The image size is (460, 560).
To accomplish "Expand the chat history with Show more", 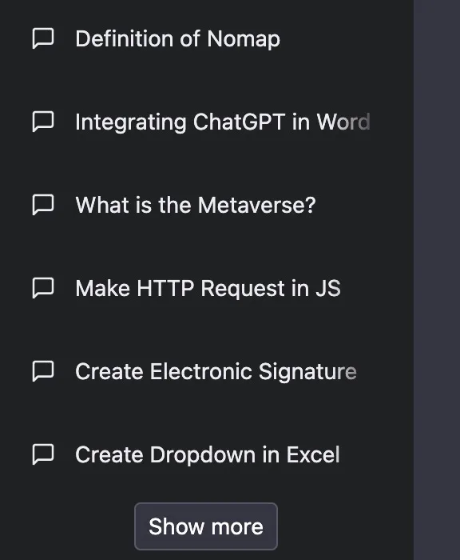I will [x=206, y=526].
